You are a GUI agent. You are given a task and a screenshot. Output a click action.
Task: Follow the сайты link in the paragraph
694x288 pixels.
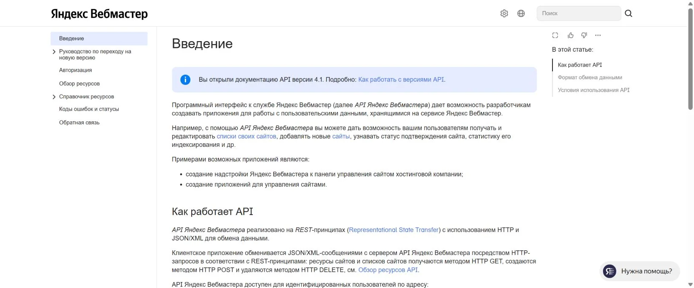(x=341, y=136)
